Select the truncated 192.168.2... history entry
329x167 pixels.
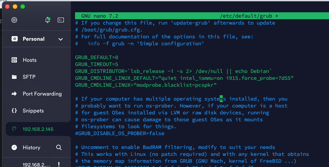pos(36,165)
